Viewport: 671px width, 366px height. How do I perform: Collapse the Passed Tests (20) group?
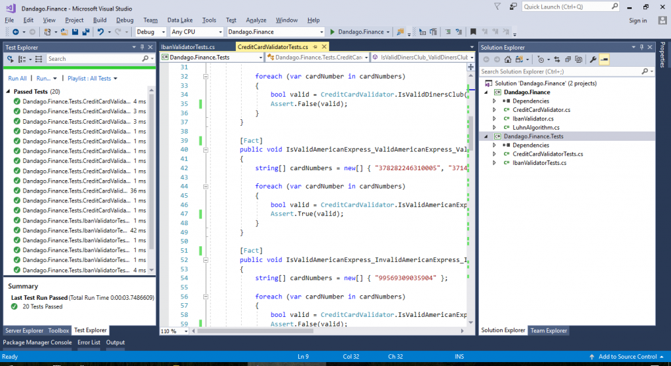tap(8, 92)
